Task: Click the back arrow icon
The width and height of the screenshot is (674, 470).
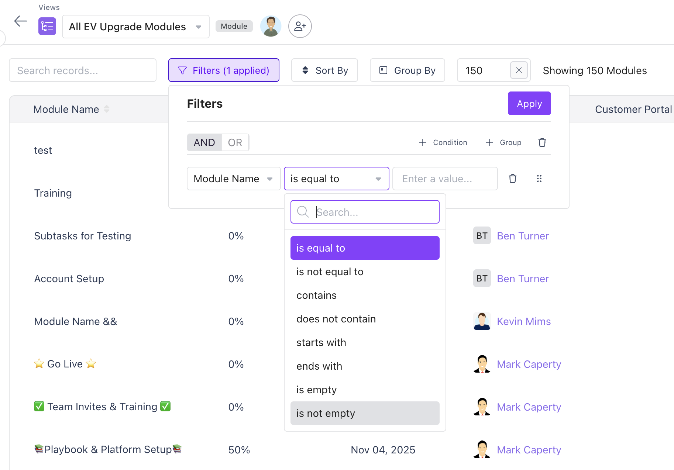Action: tap(21, 21)
